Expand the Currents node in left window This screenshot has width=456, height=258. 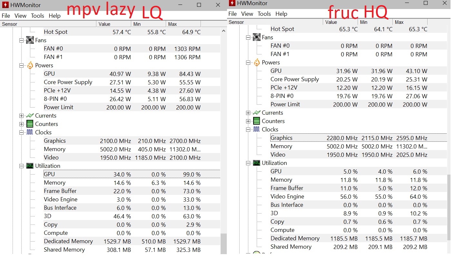point(21,116)
